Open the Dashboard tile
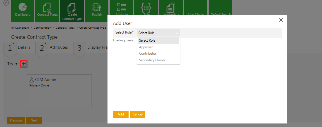Screen dimensions: 322x127 (x=23, y=11)
